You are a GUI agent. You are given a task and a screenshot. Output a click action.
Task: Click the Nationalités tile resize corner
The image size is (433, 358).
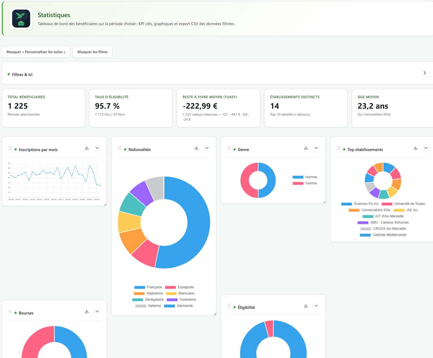tap(215, 314)
